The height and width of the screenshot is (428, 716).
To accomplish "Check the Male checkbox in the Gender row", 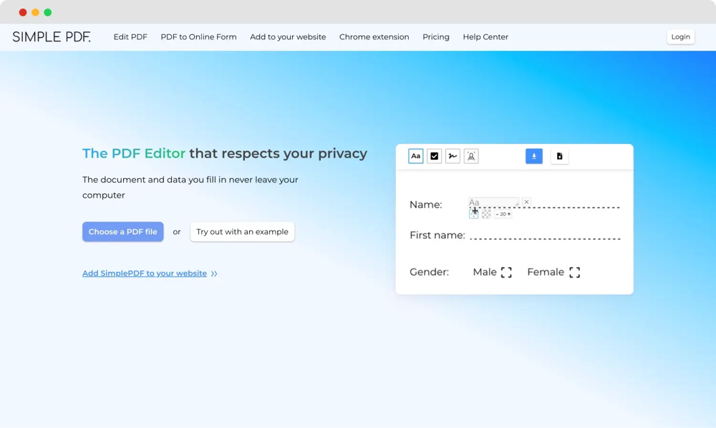I will point(505,272).
